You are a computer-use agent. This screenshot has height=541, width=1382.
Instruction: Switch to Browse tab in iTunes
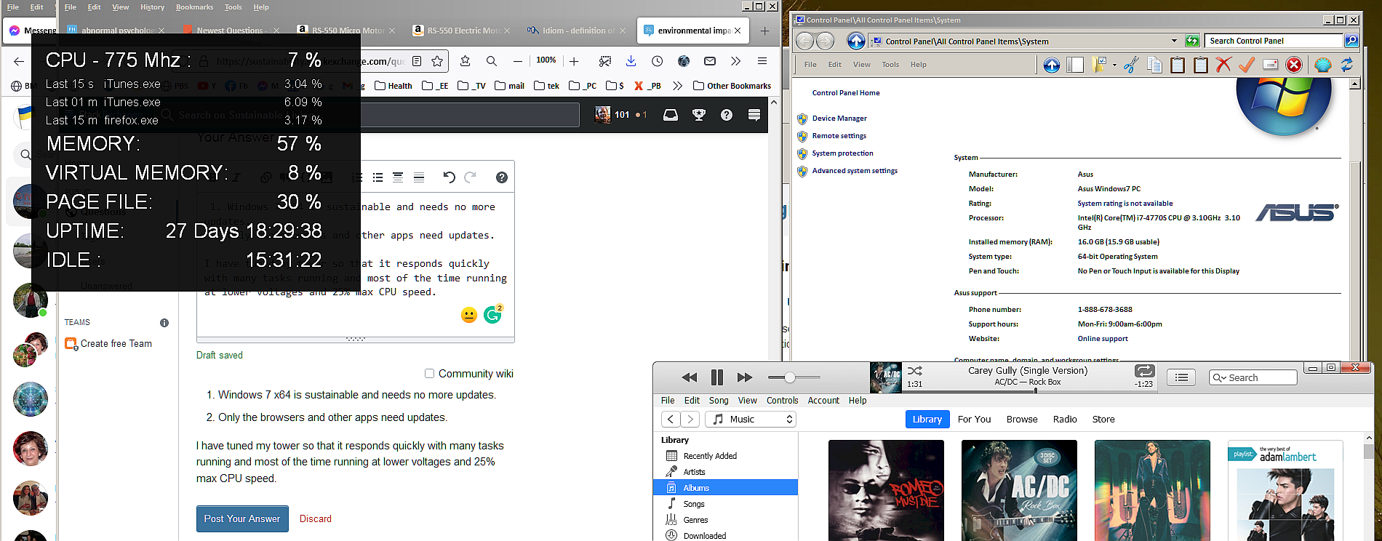(1022, 420)
